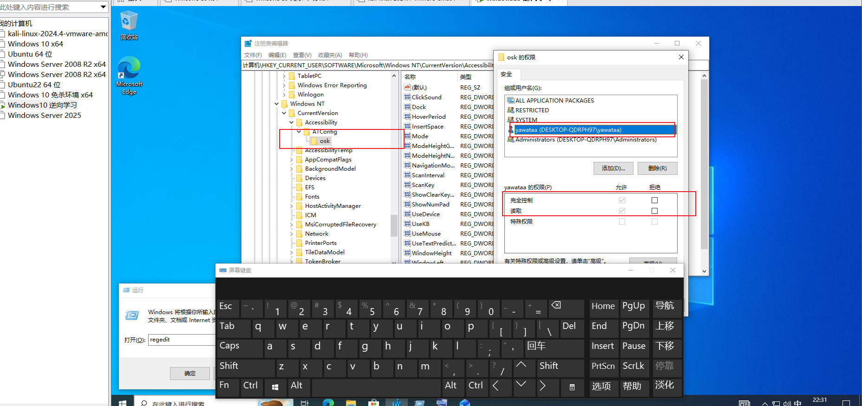Open the 帮助(H) menu in Registry Editor

click(x=358, y=55)
